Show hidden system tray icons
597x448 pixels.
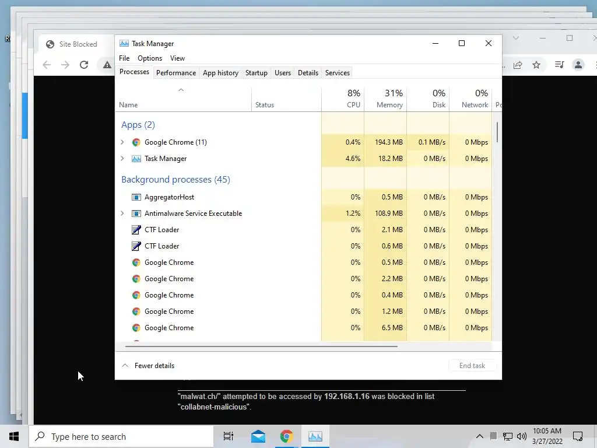480,436
